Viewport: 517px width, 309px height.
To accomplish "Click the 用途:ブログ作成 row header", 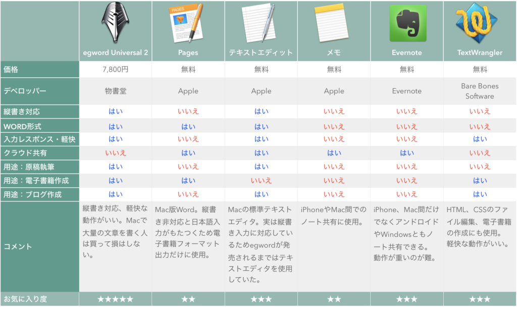I will pyautogui.click(x=39, y=194).
